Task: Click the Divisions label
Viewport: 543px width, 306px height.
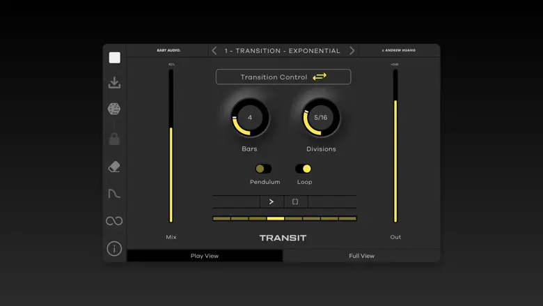Action: (321, 149)
